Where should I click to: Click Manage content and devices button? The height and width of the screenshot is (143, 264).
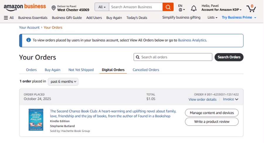coord(211,113)
